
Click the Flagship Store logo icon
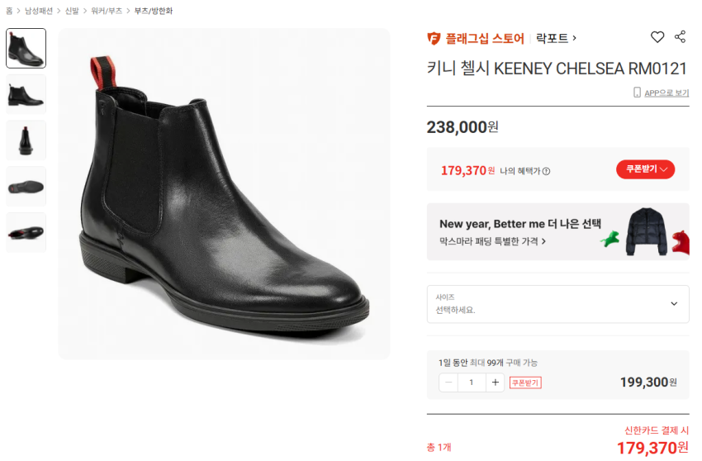[x=434, y=38]
